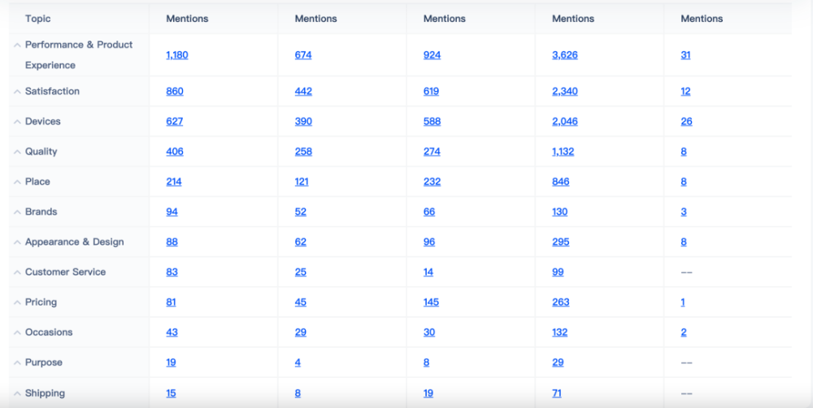Toggle the chevron beside Performance & Product Experience
Screen dimensions: 813x408
[x=17, y=46]
